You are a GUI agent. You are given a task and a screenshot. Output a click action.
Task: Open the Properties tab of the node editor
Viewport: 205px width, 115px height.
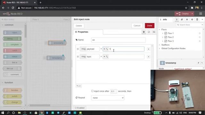click(x=88, y=32)
